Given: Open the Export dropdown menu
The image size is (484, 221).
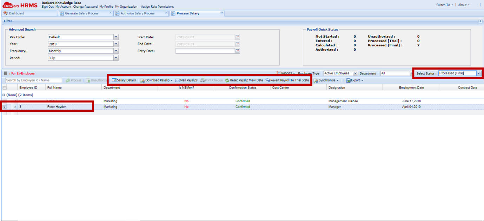Looking at the screenshot, I should 354,80.
